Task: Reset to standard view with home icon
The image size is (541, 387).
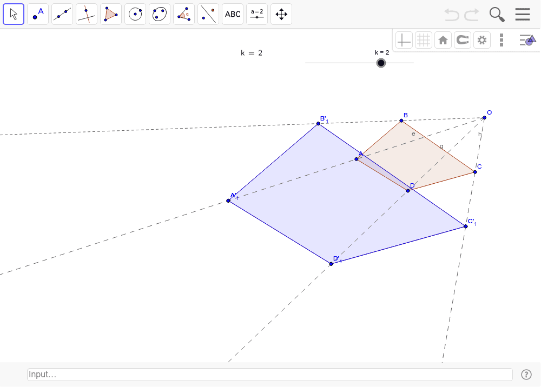Action: click(x=443, y=41)
